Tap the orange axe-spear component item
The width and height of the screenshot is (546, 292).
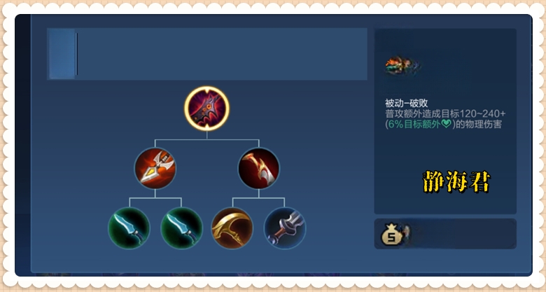click(155, 168)
